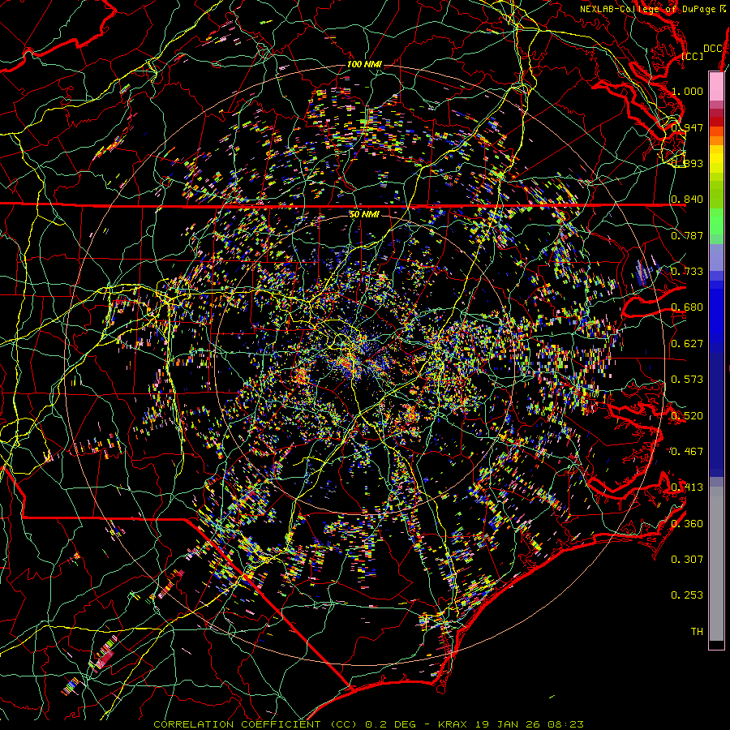
Task: Select the 0.947 scale value
Action: (x=687, y=127)
